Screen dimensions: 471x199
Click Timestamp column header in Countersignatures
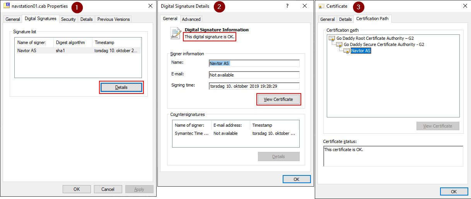[274, 125]
